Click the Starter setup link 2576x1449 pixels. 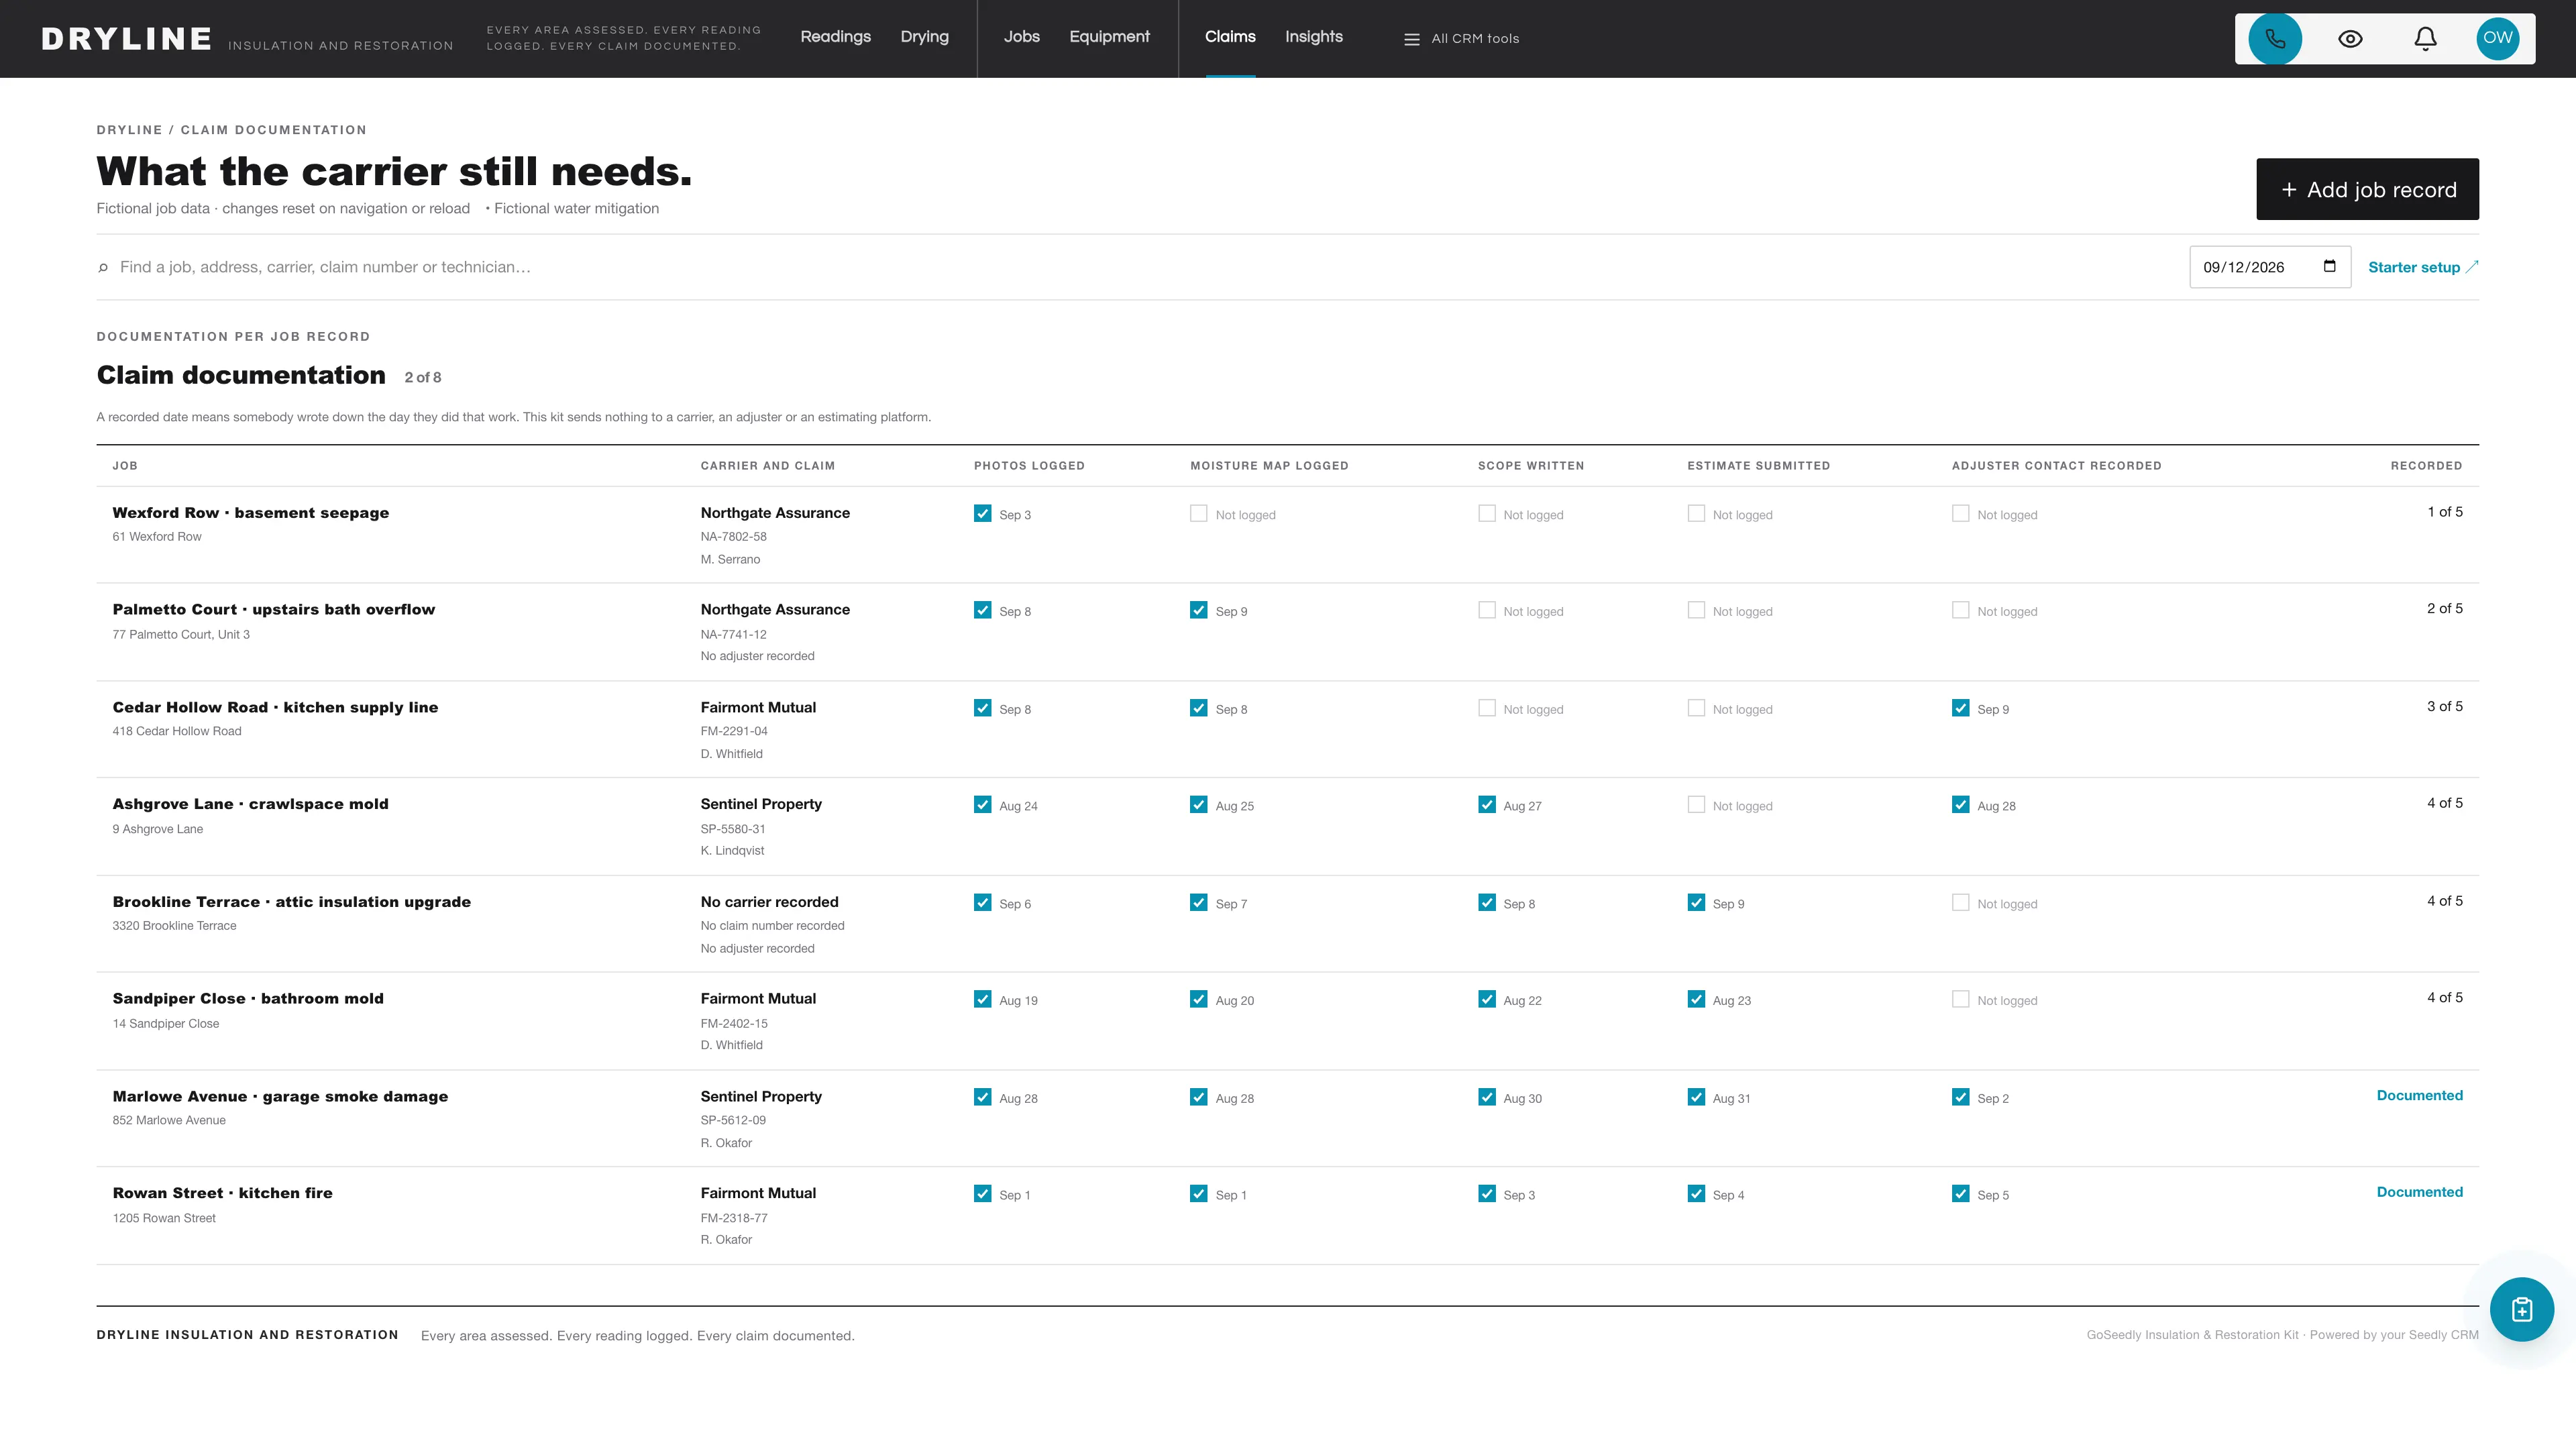click(x=2423, y=267)
